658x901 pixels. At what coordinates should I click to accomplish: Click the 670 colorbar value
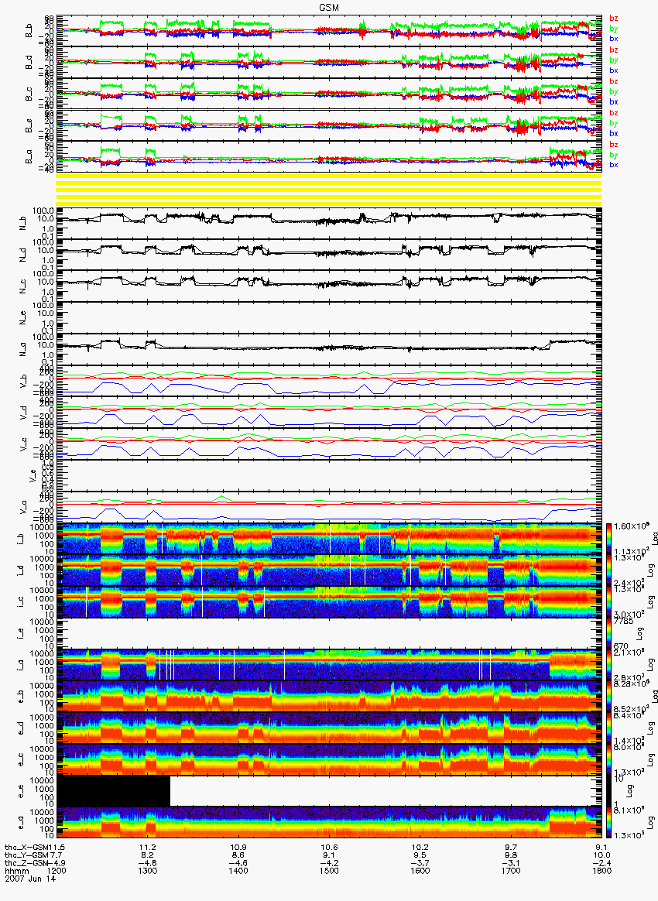(619, 646)
